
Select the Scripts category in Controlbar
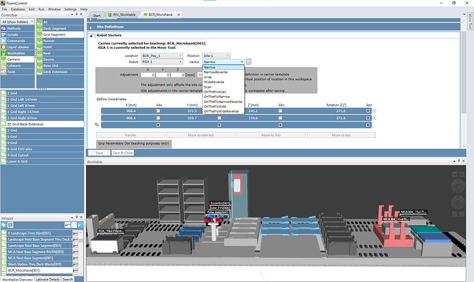[x=18, y=34]
